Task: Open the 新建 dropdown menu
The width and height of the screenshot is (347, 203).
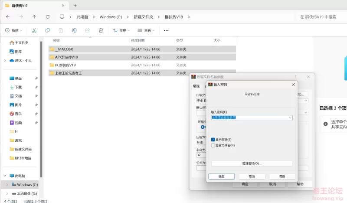Action: (14, 30)
